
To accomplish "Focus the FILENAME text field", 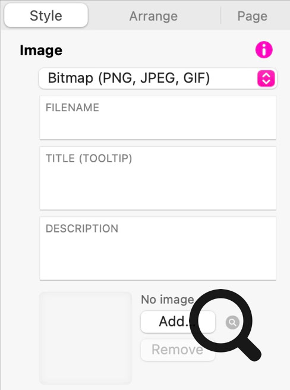I will pos(157,118).
